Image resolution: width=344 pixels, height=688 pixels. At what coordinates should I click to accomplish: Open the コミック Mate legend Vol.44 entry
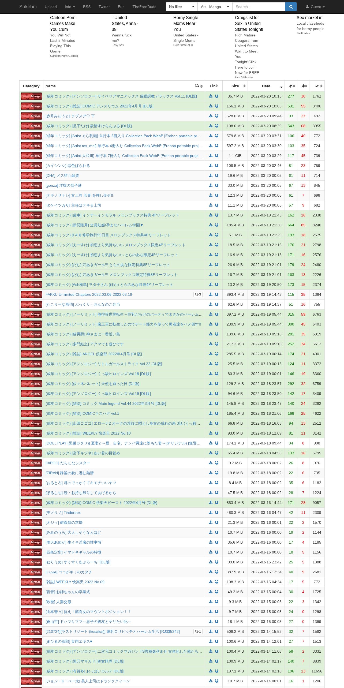pyautogui.click(x=106, y=403)
